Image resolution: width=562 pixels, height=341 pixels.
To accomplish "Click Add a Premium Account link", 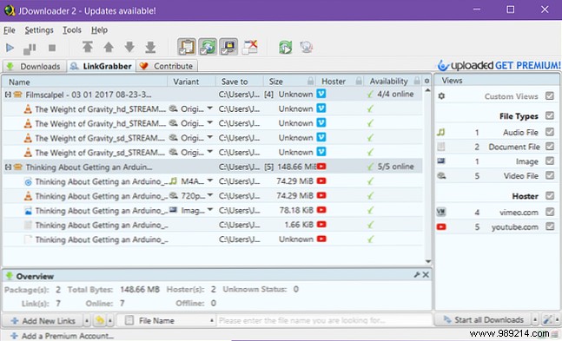I will [62, 336].
